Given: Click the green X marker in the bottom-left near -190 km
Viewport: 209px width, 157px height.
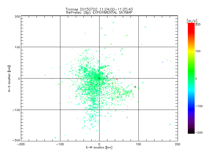Looking at the screenshot, I should point(55,138).
